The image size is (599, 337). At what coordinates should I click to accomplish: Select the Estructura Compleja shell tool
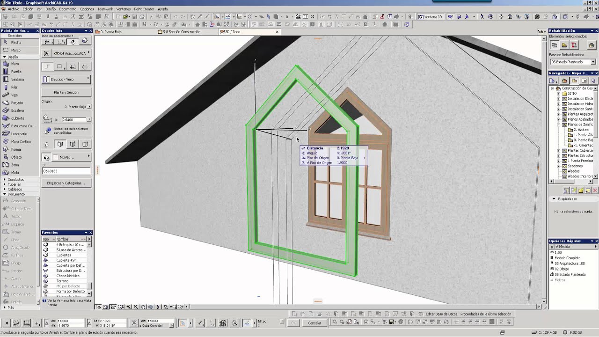click(x=19, y=126)
